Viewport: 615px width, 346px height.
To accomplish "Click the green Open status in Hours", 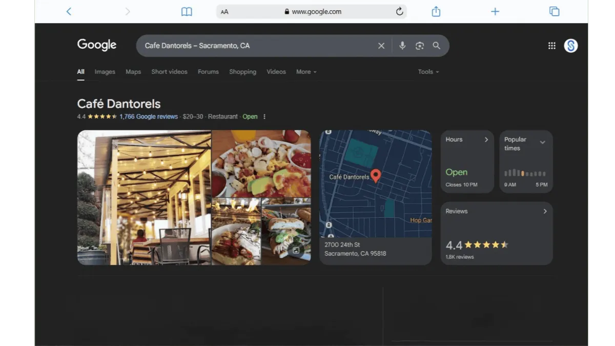I will pos(456,172).
